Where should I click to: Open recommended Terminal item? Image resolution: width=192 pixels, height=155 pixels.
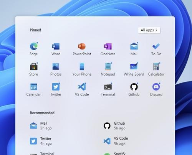(42, 153)
